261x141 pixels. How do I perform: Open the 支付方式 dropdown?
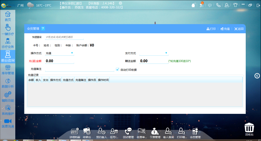154,53
